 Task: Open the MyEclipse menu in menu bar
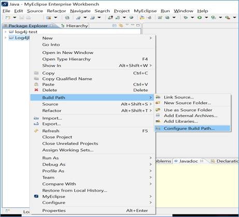pos(145,11)
